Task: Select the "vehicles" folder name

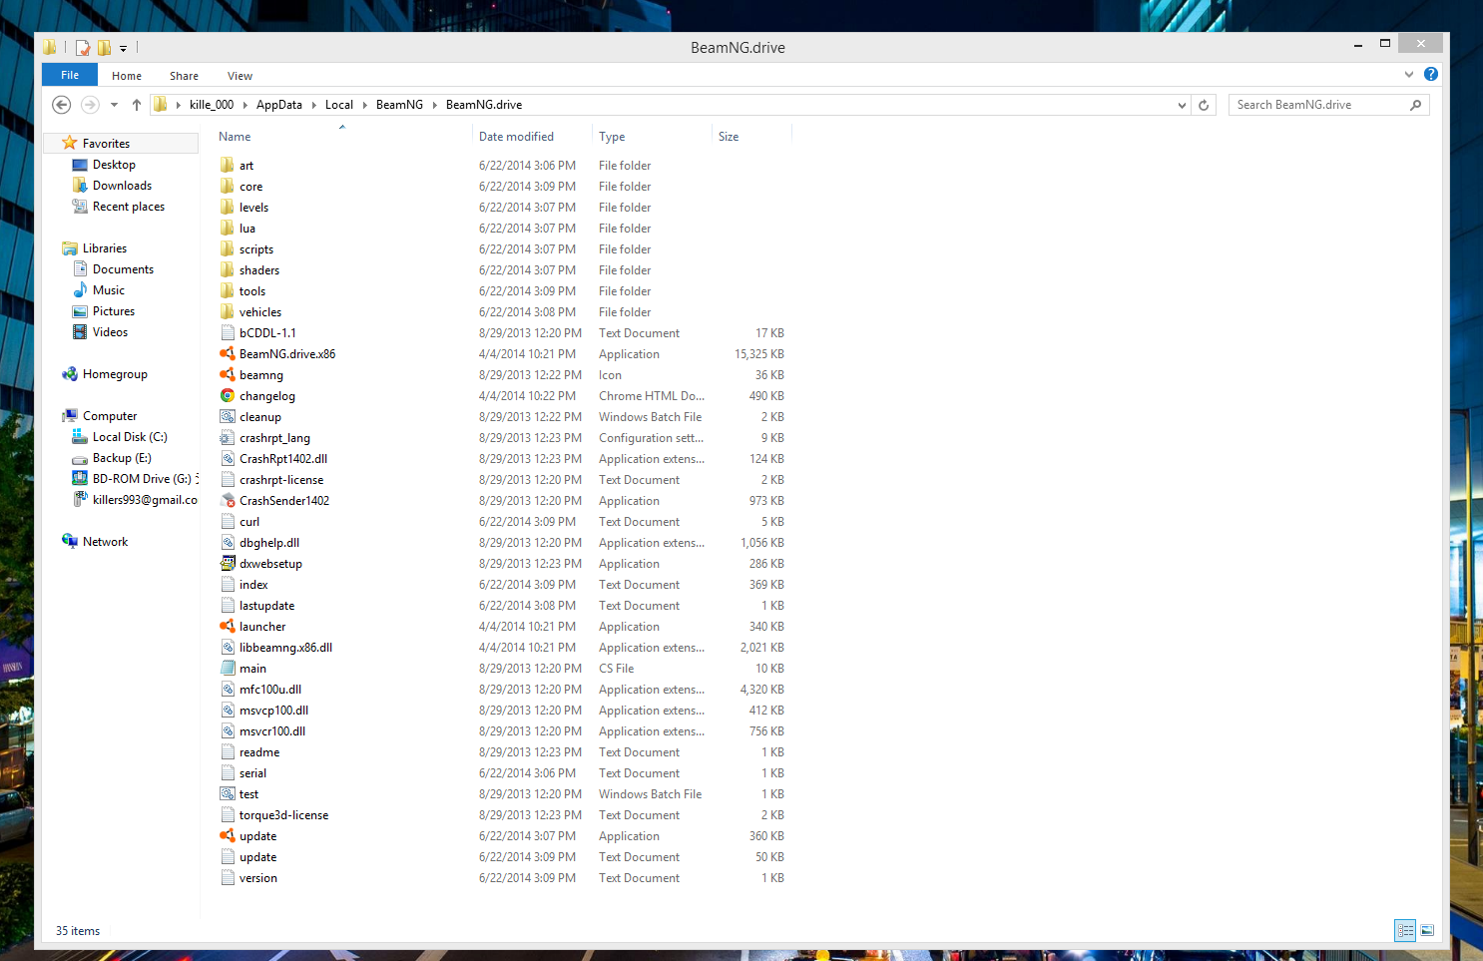Action: 260,312
